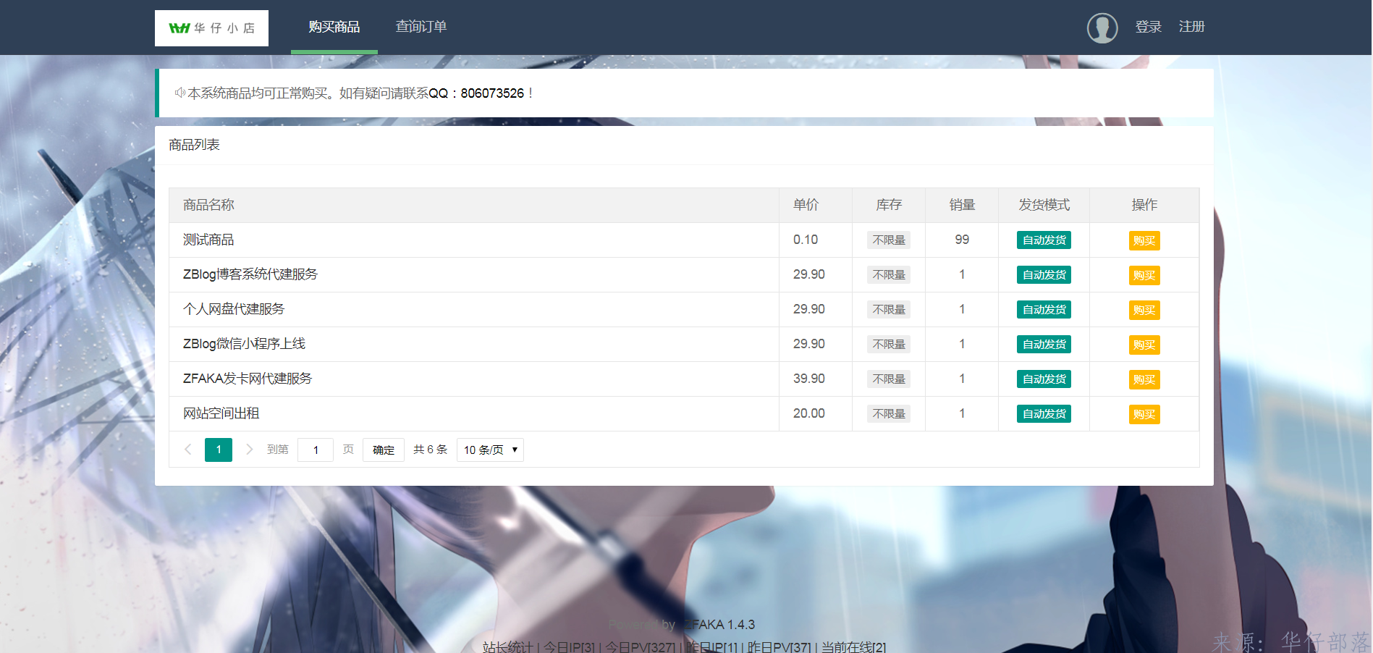Go to previous page arrow

(188, 450)
